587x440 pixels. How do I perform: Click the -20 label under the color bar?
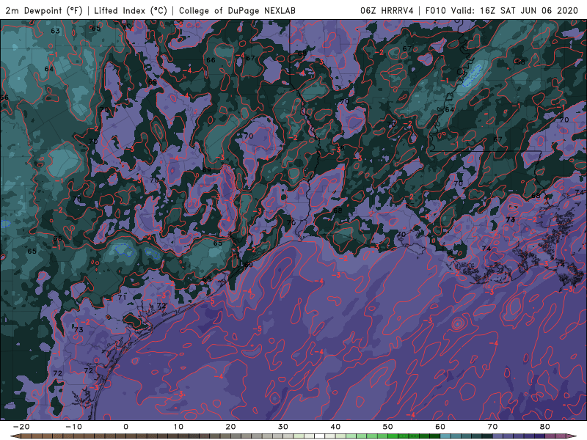21,427
